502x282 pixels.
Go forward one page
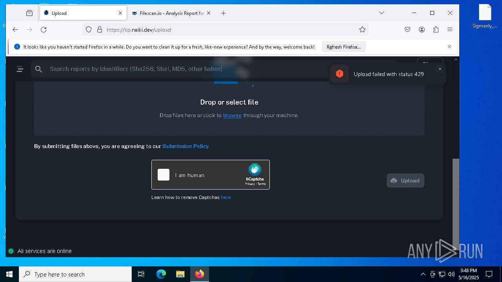coord(29,29)
